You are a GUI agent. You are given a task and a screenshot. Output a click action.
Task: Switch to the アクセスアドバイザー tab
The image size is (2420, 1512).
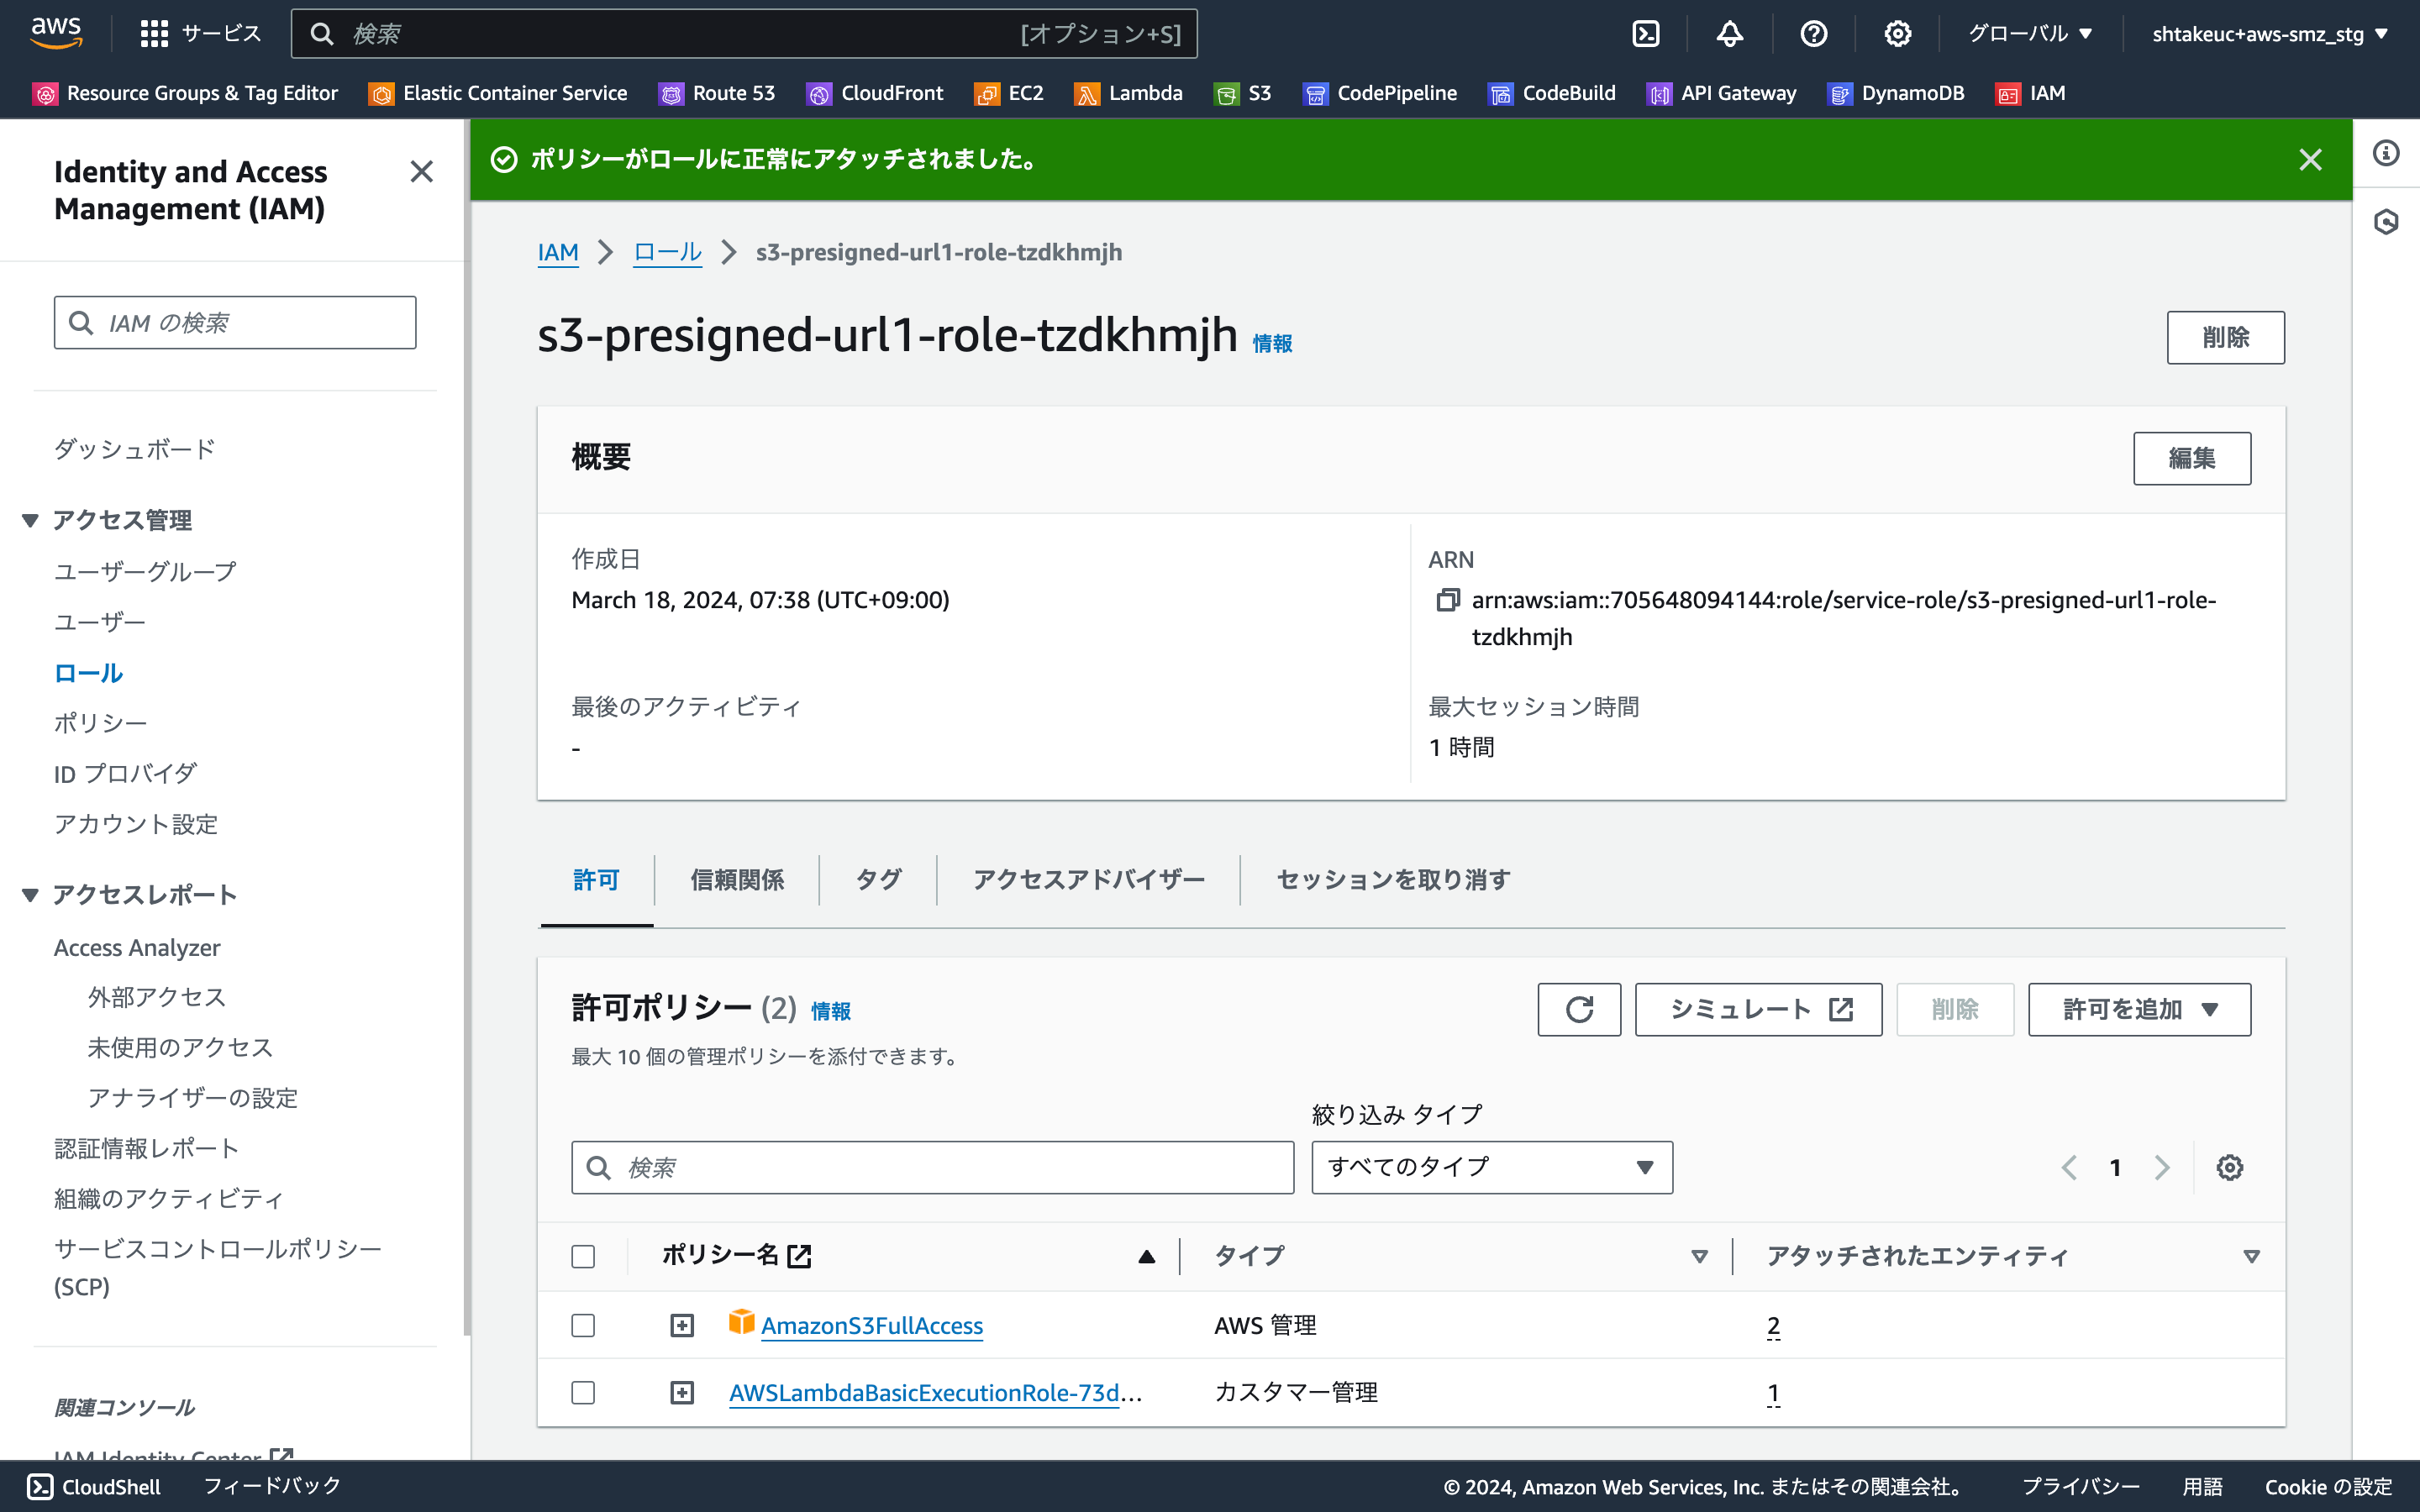coord(1088,880)
